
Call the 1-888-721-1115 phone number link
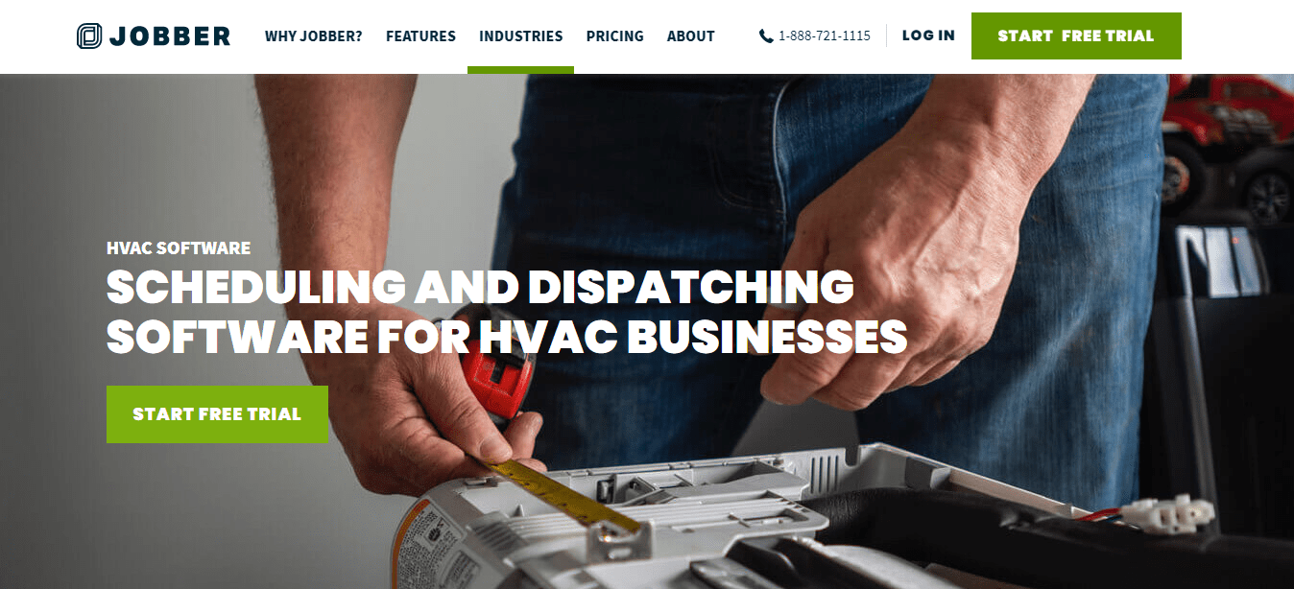tap(825, 36)
